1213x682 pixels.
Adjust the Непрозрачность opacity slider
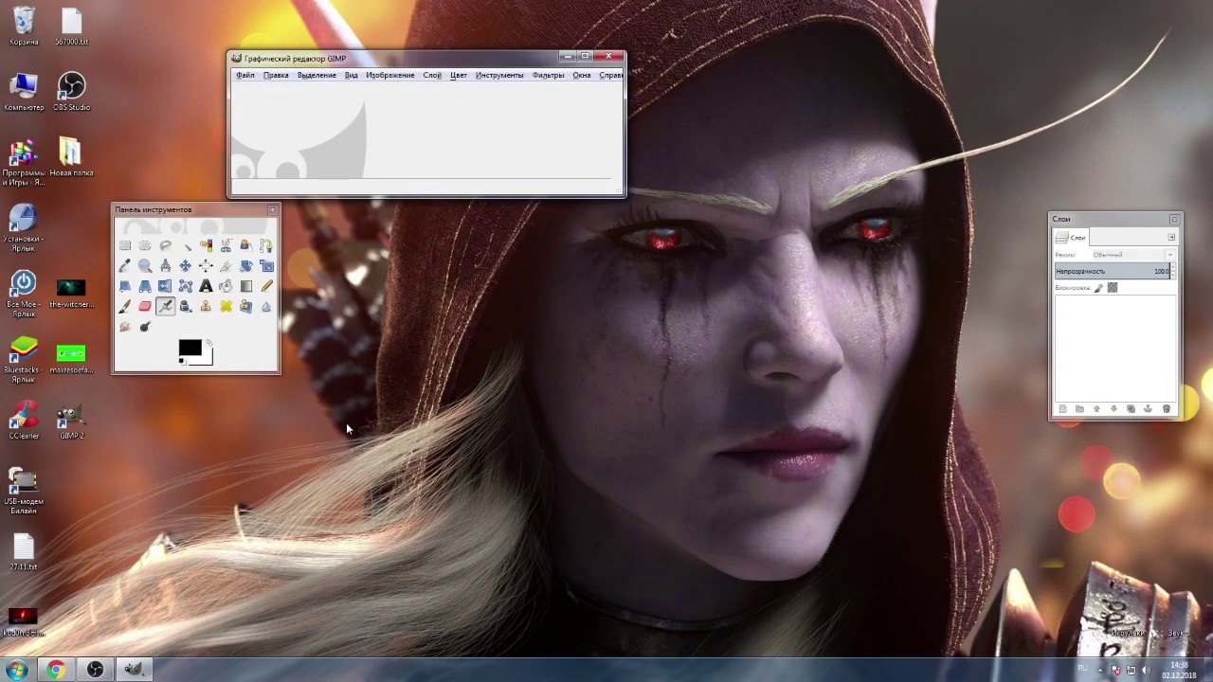pos(1113,272)
